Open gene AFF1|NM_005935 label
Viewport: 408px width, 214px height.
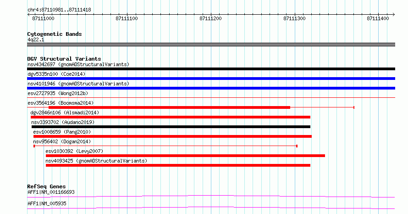coord(47,203)
